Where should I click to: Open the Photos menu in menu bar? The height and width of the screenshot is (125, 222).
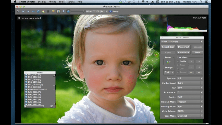point(52,2)
